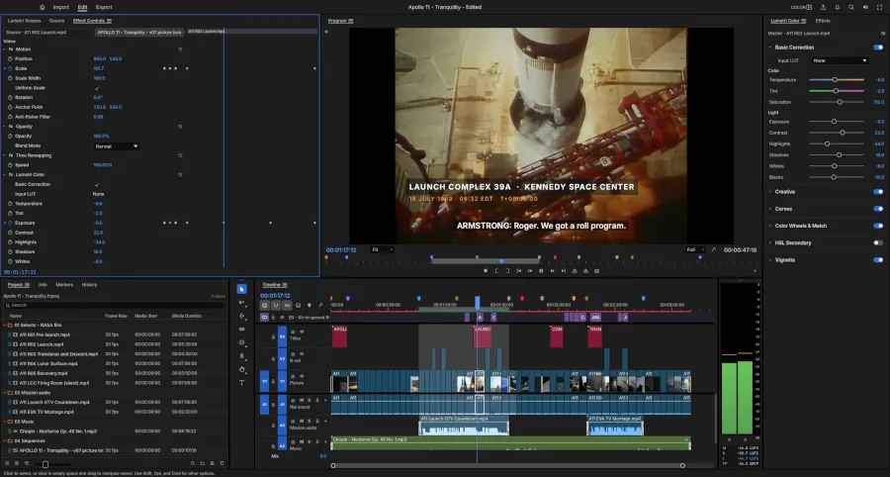This screenshot has height=477, width=890.
Task: Select A11 R04 Lunar Surface.mp4 clip
Action: tap(48, 363)
